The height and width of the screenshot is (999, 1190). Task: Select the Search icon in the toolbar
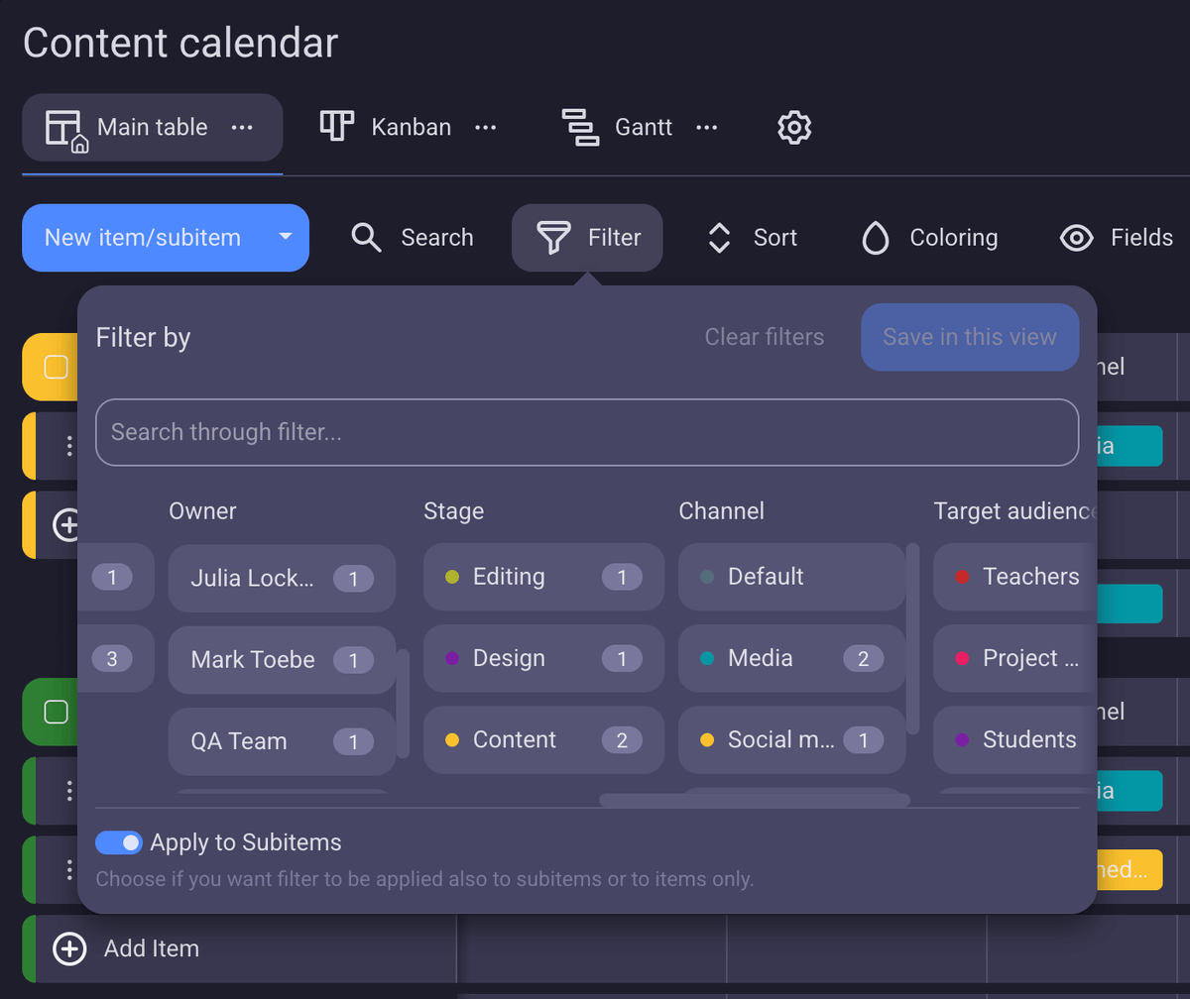[x=366, y=238]
